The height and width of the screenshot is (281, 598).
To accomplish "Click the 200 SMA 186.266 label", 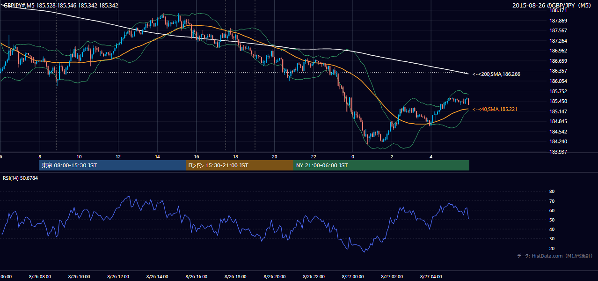I will (496, 74).
